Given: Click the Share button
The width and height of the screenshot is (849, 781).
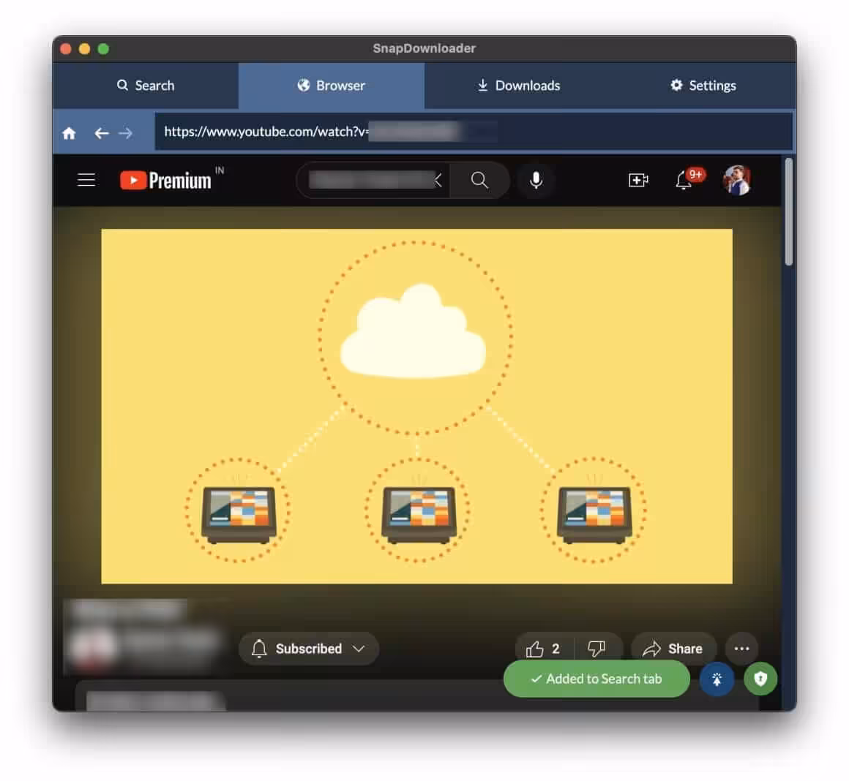Looking at the screenshot, I should click(673, 648).
